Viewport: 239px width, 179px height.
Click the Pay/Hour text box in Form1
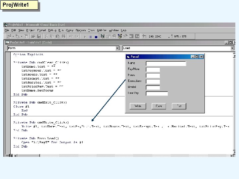(x=153, y=70)
